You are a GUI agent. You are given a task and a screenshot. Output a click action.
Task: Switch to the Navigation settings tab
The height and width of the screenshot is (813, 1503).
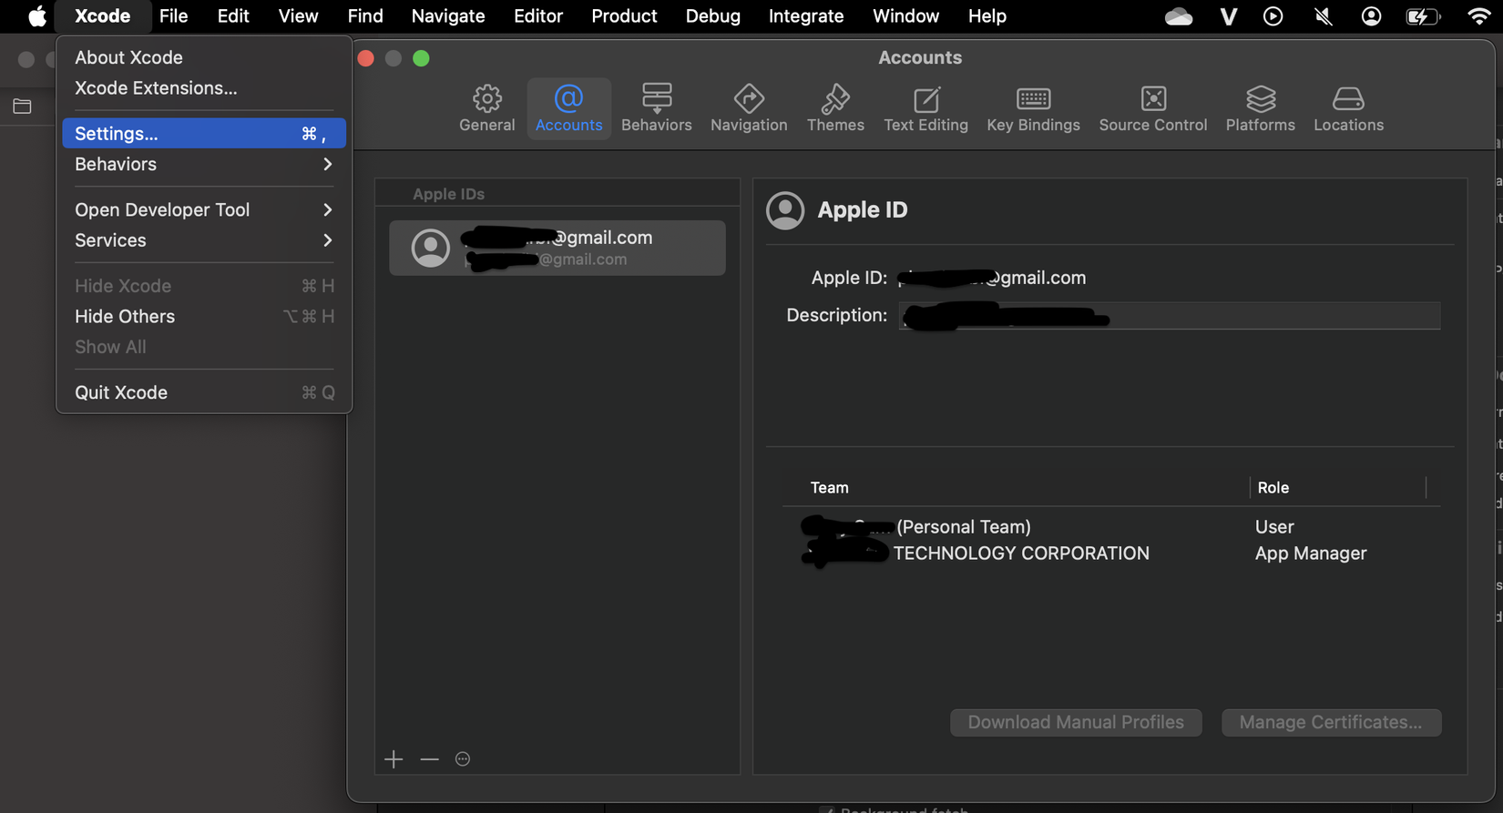[749, 108]
